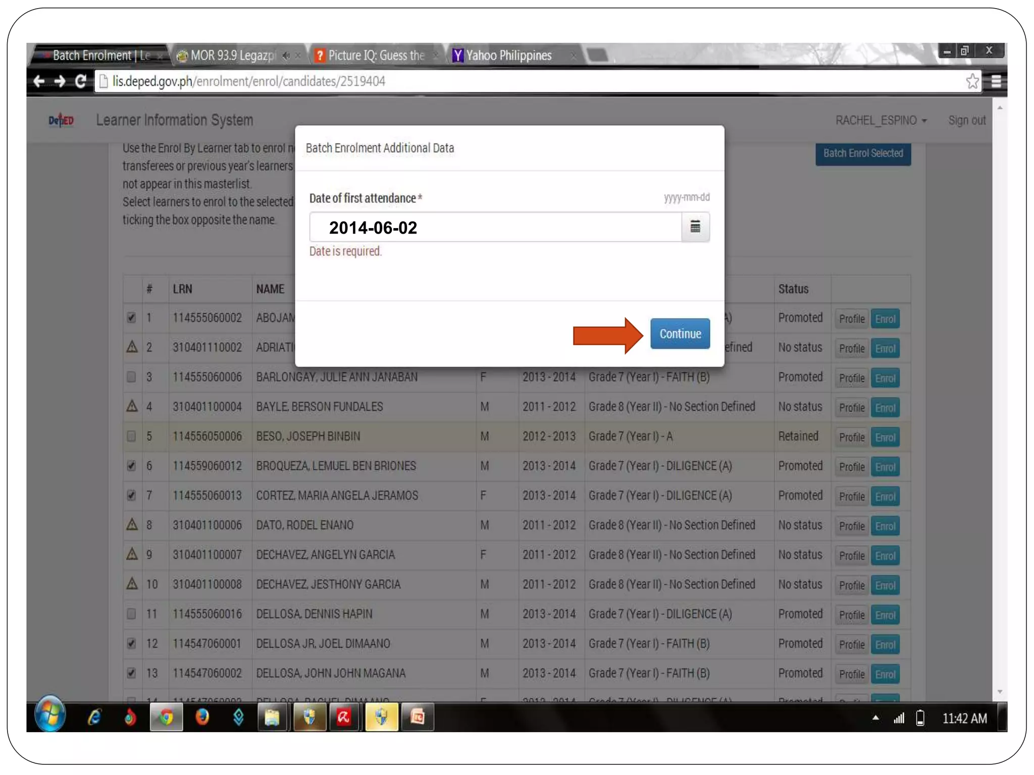1034x775 pixels.
Task: Click the Sign out link
Action: tap(966, 120)
